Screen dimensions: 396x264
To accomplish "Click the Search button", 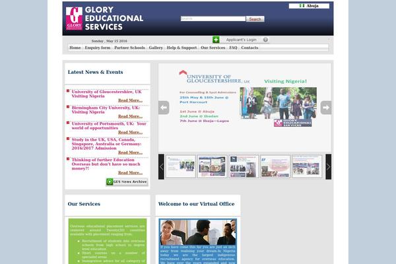I will click(255, 19).
